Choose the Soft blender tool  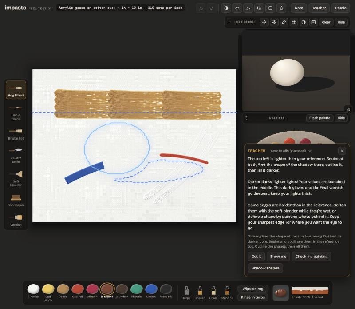(16, 179)
